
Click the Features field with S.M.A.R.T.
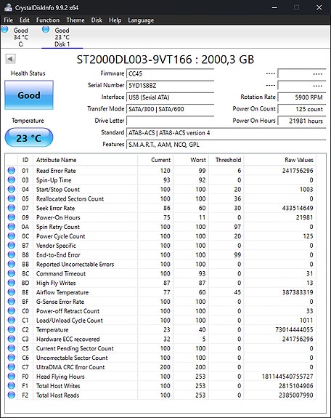[226, 145]
